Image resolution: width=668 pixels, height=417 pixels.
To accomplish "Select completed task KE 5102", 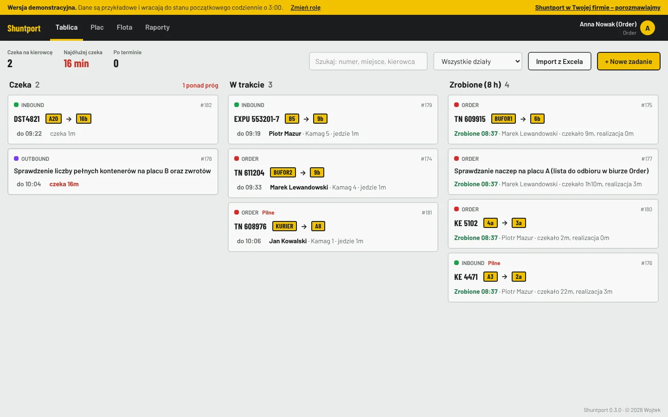I will 553,224.
